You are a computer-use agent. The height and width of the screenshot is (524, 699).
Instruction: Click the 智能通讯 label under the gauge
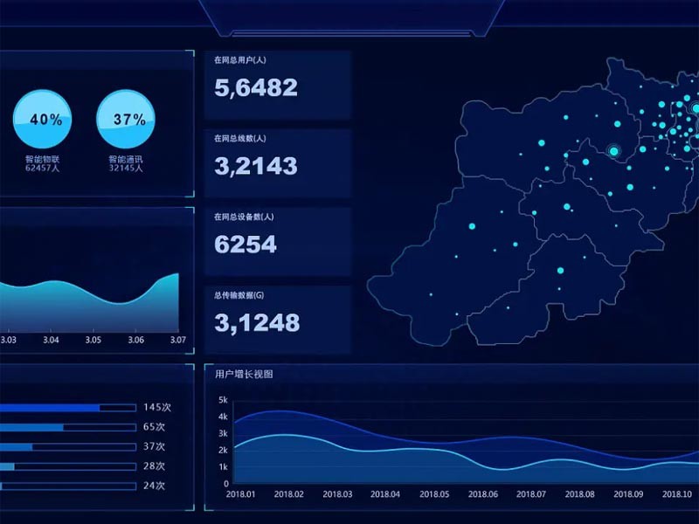pos(126,160)
